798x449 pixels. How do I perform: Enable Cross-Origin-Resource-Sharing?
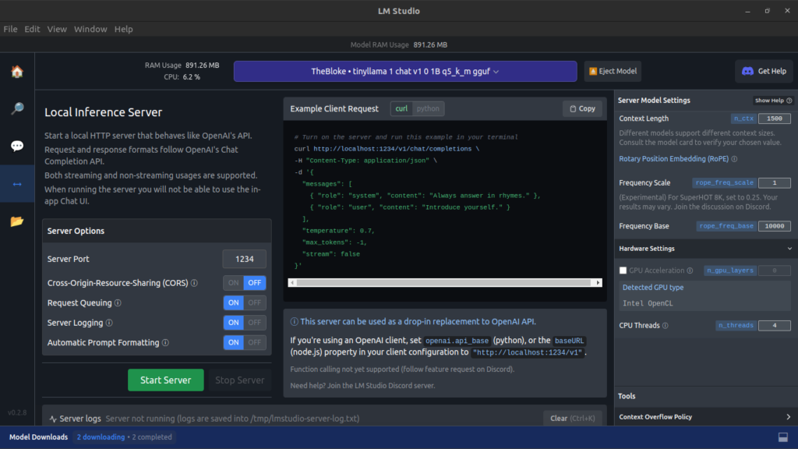click(234, 283)
